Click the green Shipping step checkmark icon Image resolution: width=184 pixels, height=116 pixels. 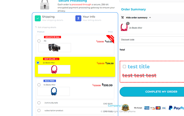(x=38, y=18)
